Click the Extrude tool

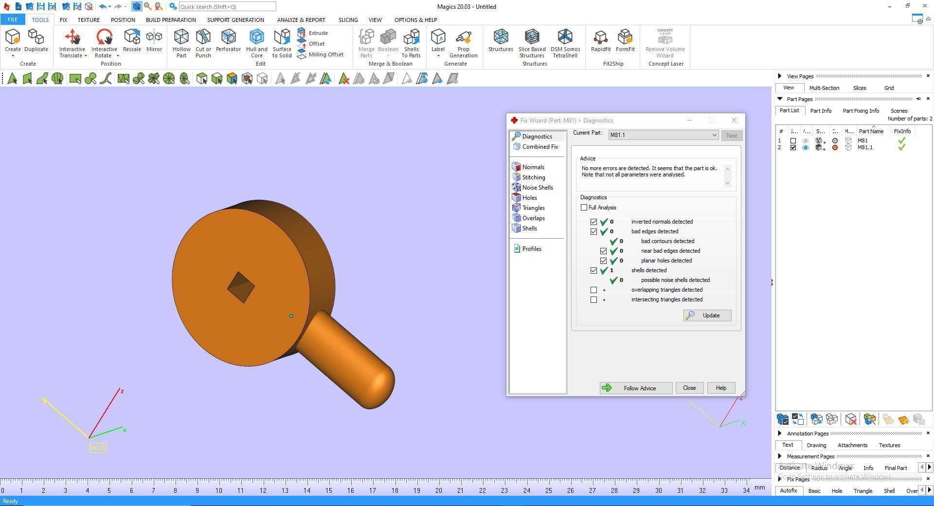pos(313,33)
